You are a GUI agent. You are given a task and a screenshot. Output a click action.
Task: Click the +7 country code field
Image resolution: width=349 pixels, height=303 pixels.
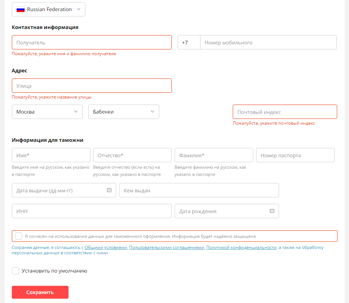tap(189, 42)
